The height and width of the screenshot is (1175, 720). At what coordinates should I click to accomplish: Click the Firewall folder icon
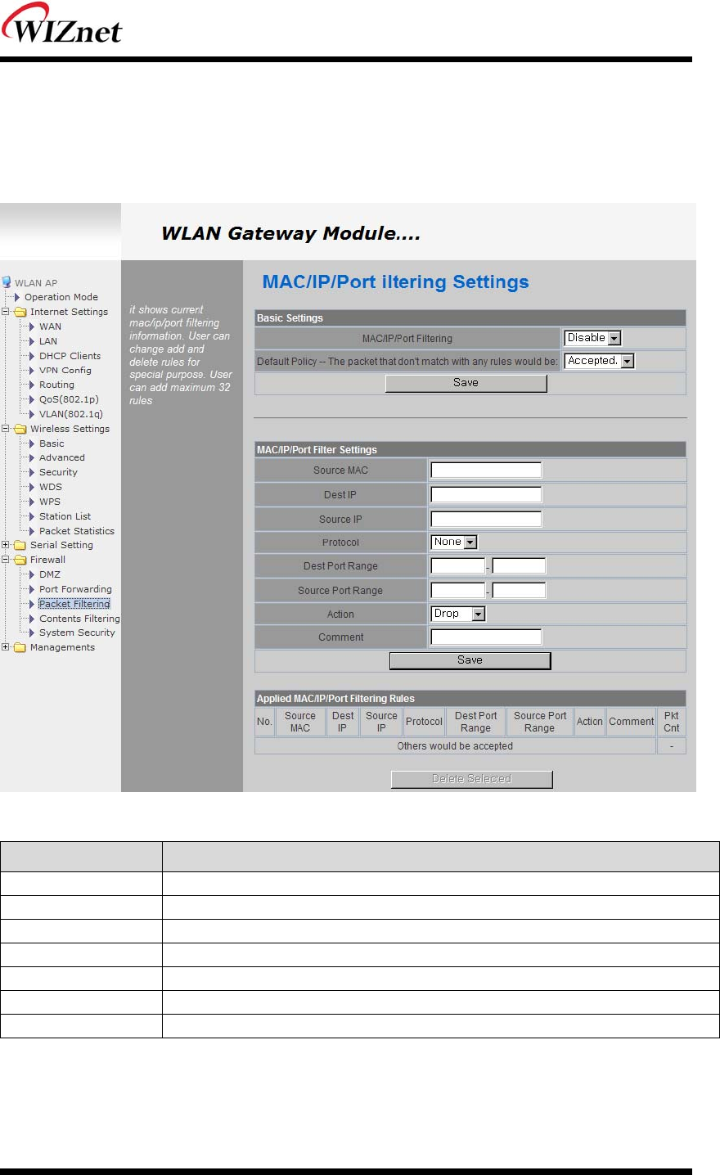pos(20,560)
